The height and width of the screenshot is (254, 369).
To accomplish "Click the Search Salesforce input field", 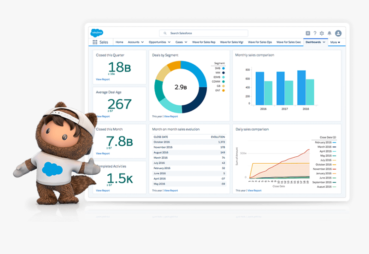I will click(203, 33).
